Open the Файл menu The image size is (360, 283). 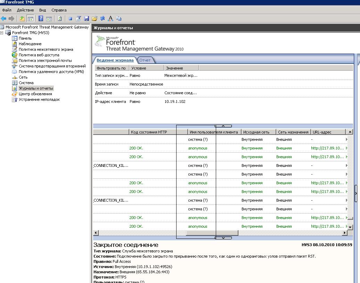[7, 10]
